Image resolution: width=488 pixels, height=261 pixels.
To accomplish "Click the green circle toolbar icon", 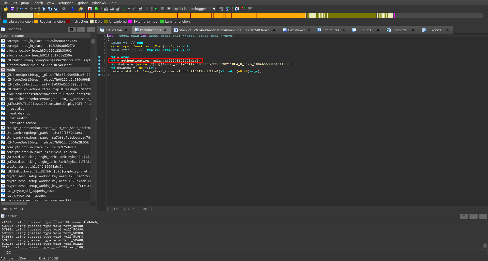I will pos(96,9).
